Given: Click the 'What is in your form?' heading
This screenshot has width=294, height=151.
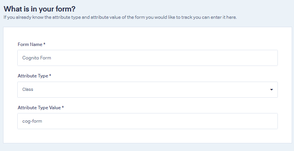Looking at the screenshot, I should click(39, 9).
